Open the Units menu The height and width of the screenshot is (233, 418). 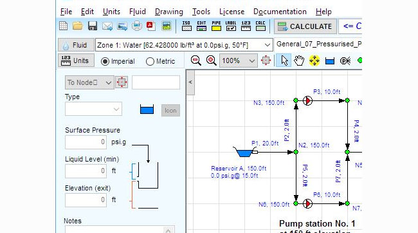tap(111, 12)
